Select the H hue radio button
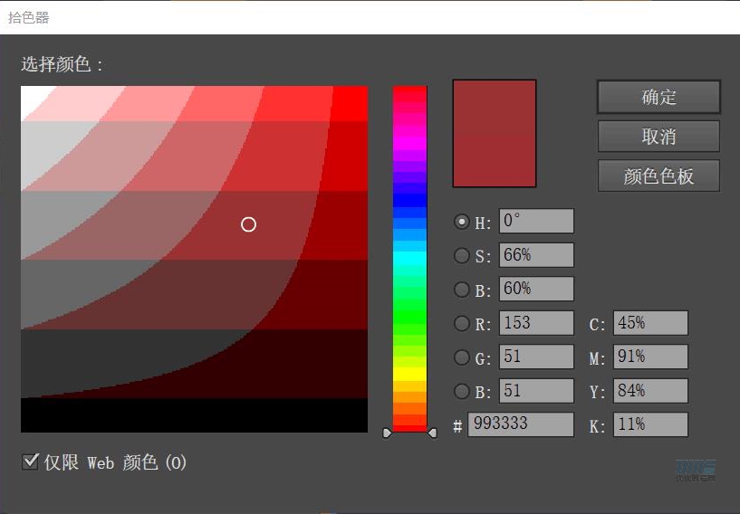 [x=462, y=222]
